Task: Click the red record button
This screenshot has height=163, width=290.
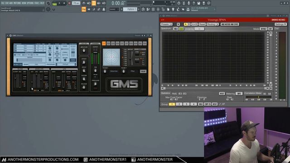Action: [x=69, y=3]
